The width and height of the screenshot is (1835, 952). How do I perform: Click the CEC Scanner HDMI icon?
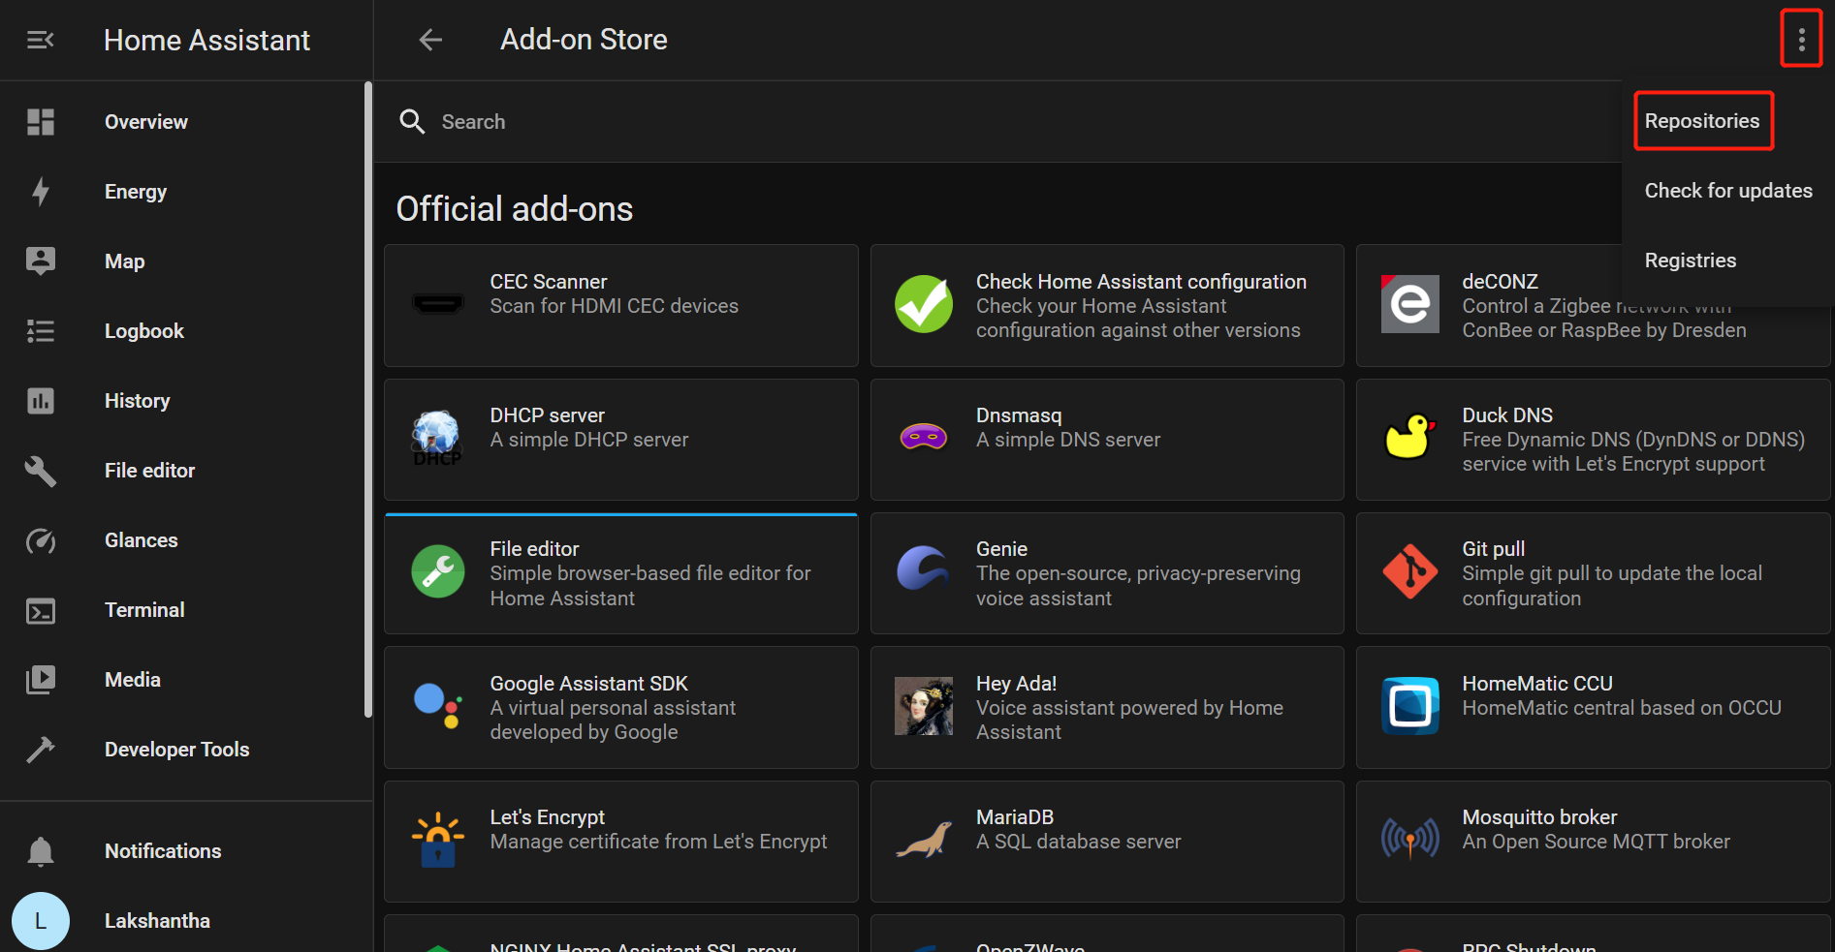[x=438, y=305]
